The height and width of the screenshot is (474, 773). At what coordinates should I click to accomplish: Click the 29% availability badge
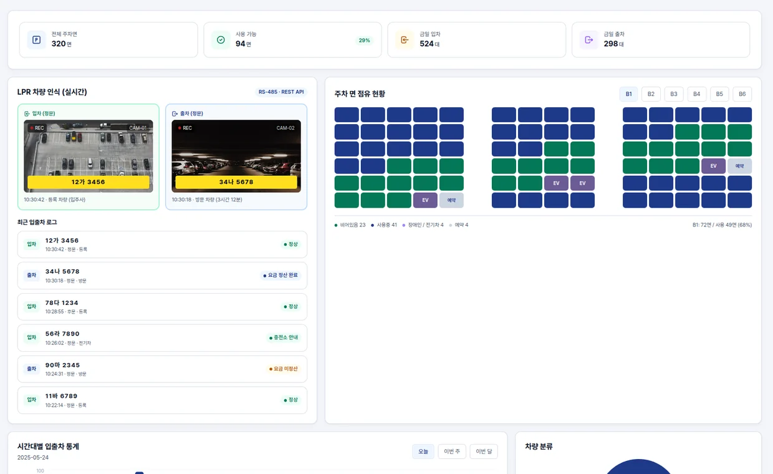pyautogui.click(x=364, y=40)
